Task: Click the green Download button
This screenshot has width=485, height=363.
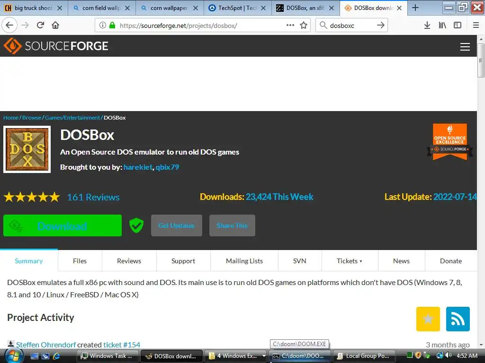Action: click(x=63, y=225)
